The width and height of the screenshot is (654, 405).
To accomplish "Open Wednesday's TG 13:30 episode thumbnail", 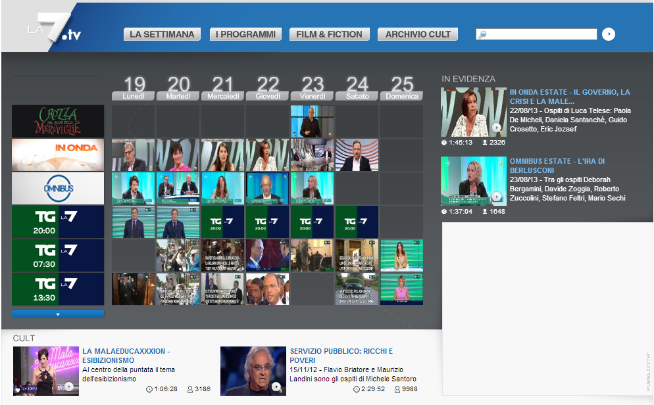I will 223,289.
